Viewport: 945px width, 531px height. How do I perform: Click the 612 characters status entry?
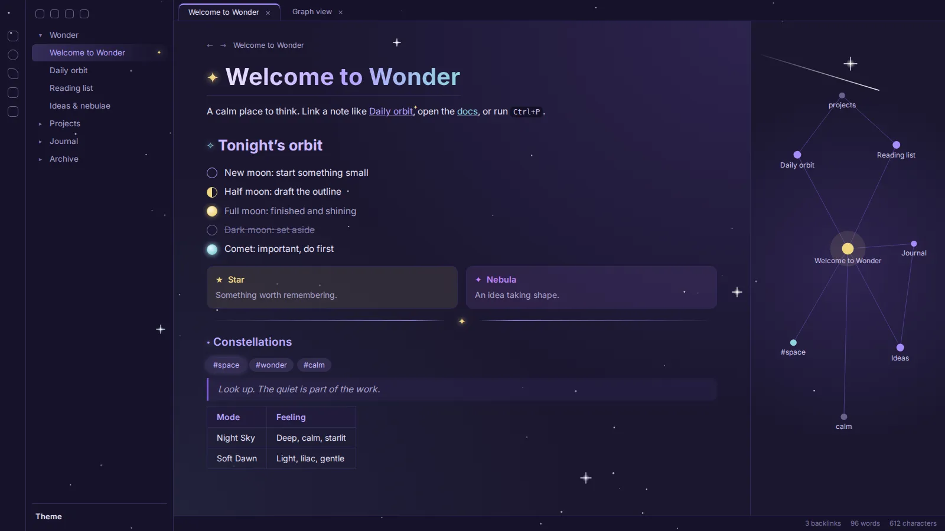[x=913, y=523]
